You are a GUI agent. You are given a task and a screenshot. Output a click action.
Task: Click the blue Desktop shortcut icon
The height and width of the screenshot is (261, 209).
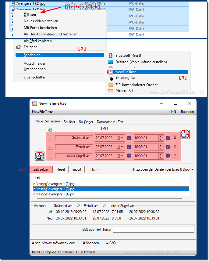pos(111,62)
